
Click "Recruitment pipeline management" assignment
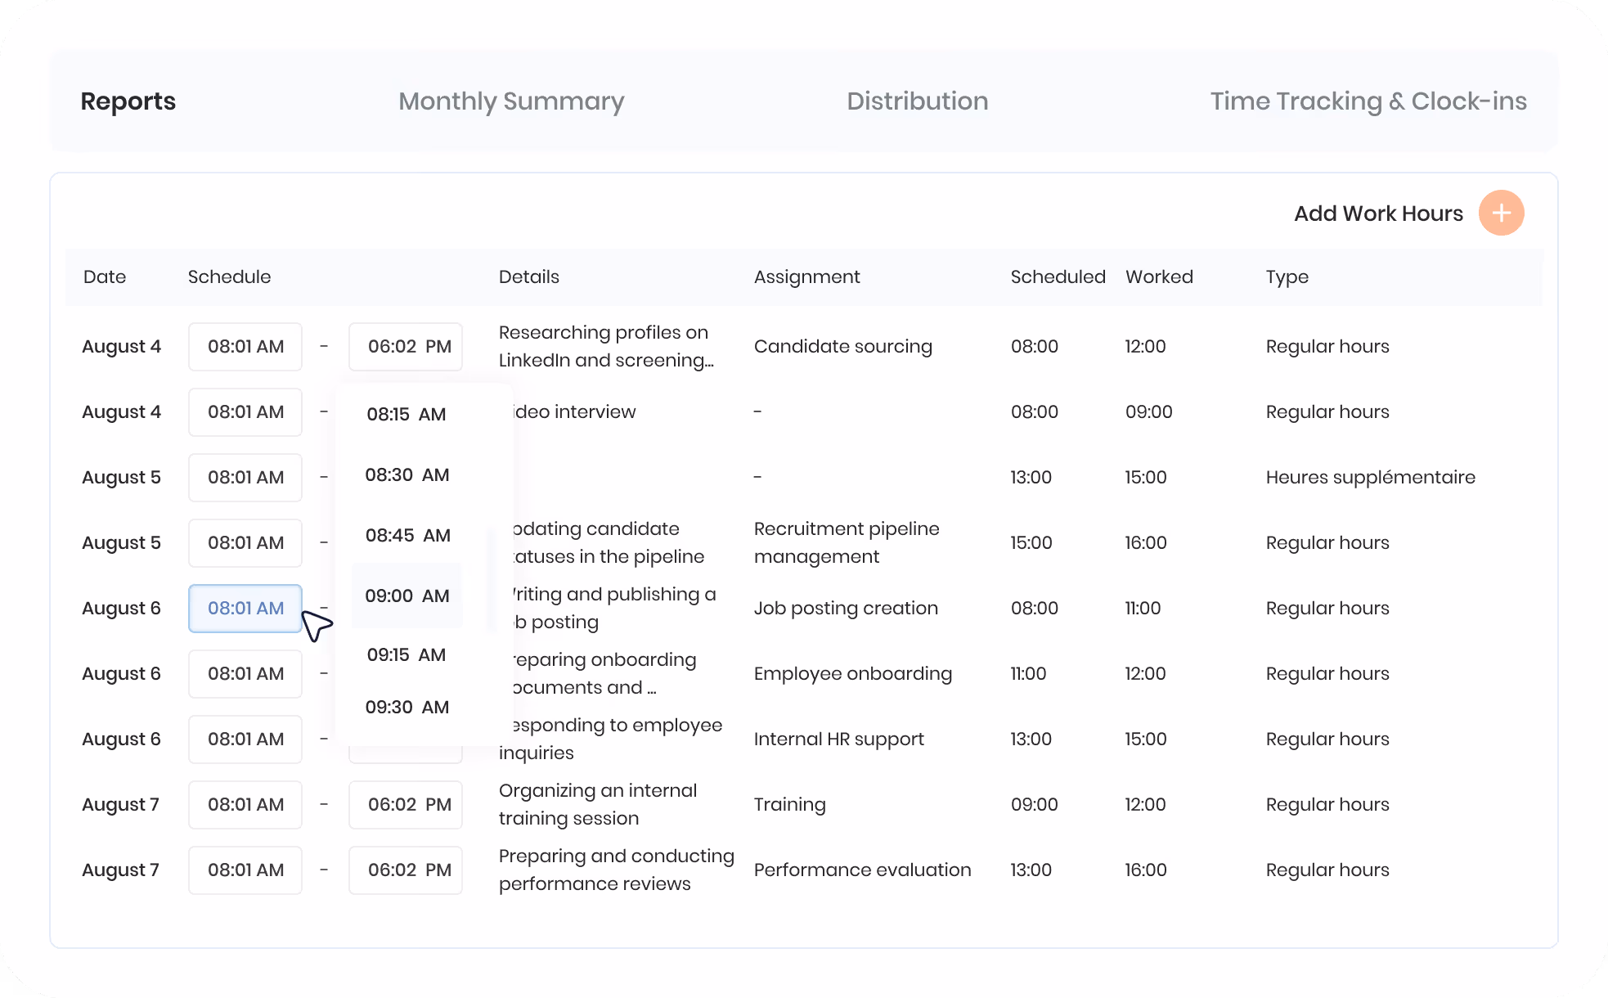847,542
